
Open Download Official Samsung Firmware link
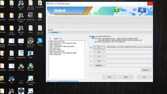(68, 81)
